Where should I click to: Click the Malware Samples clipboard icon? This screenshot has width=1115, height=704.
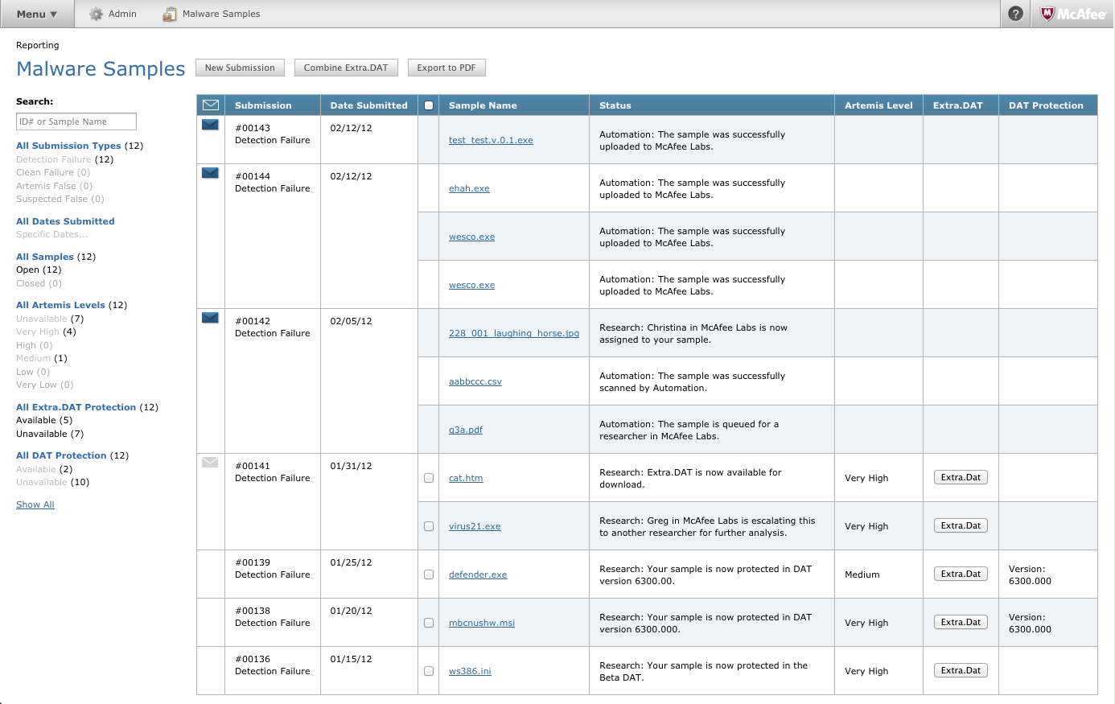pyautogui.click(x=170, y=14)
